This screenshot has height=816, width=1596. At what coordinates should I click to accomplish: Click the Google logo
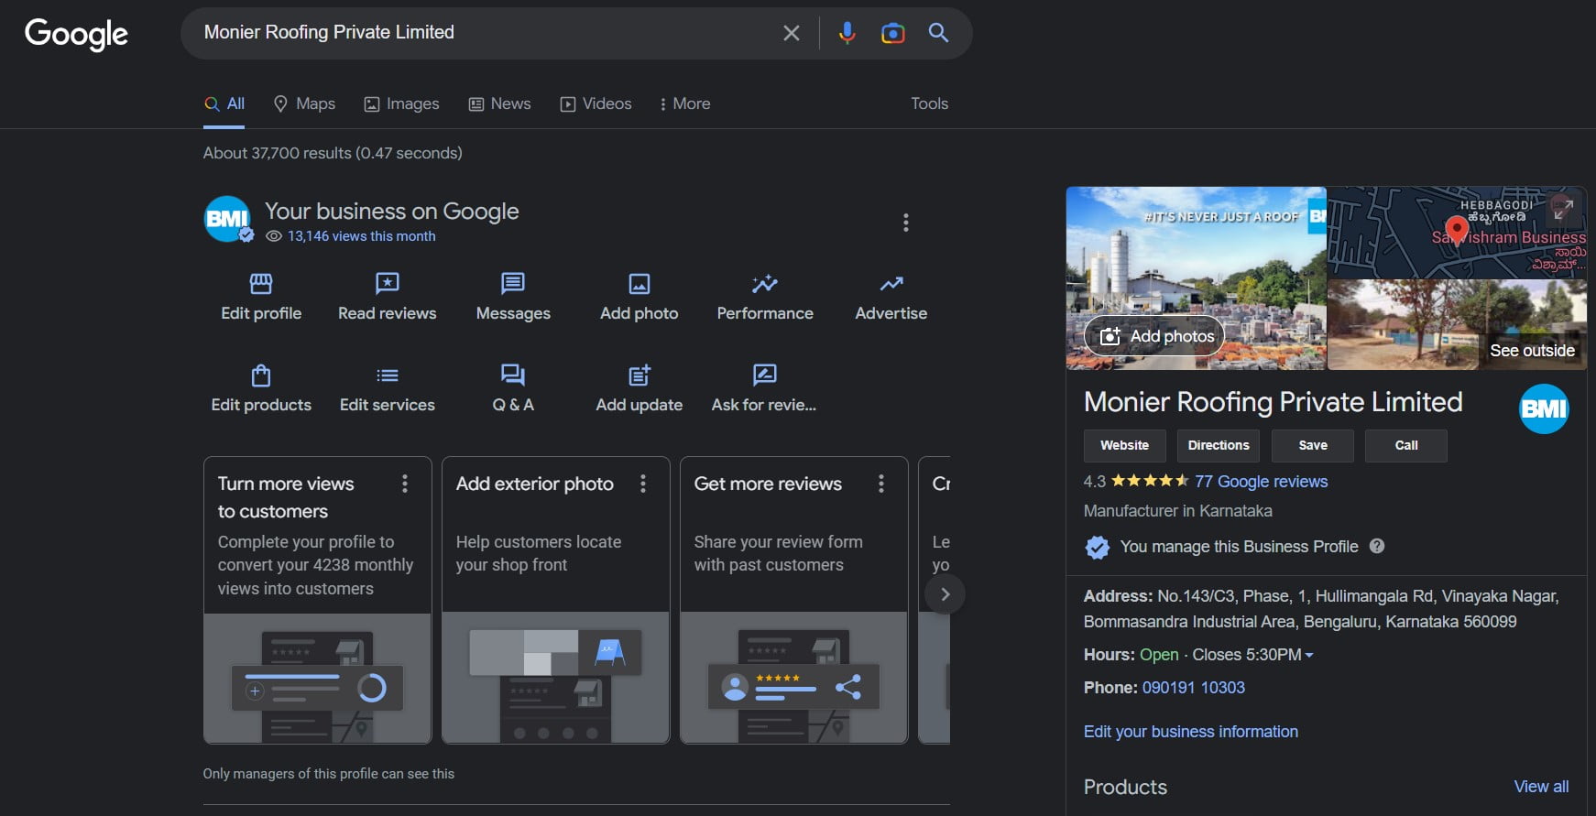(x=76, y=34)
